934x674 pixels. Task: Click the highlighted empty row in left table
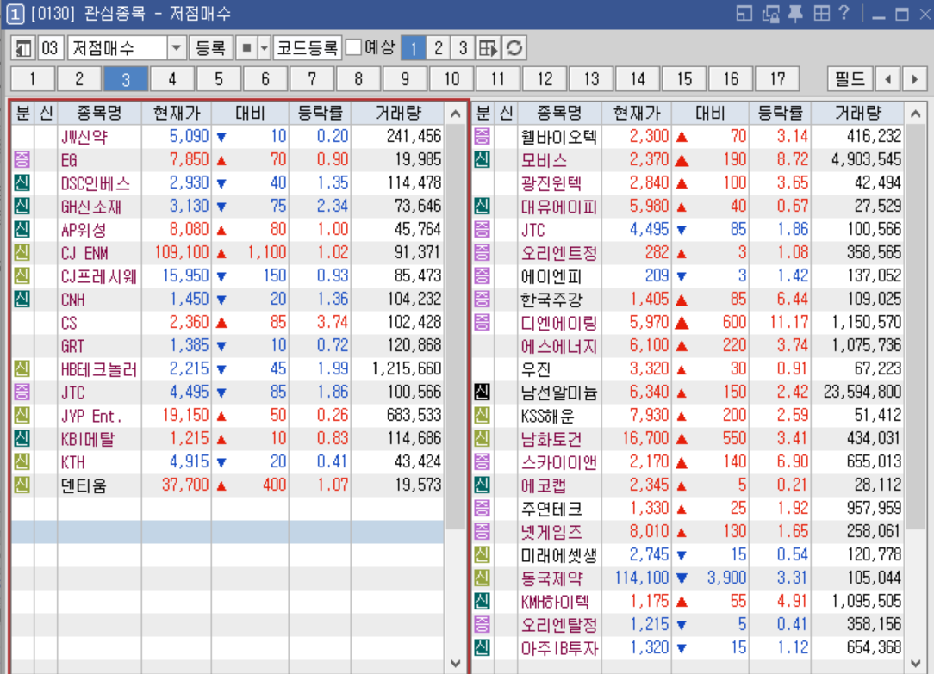[227, 532]
